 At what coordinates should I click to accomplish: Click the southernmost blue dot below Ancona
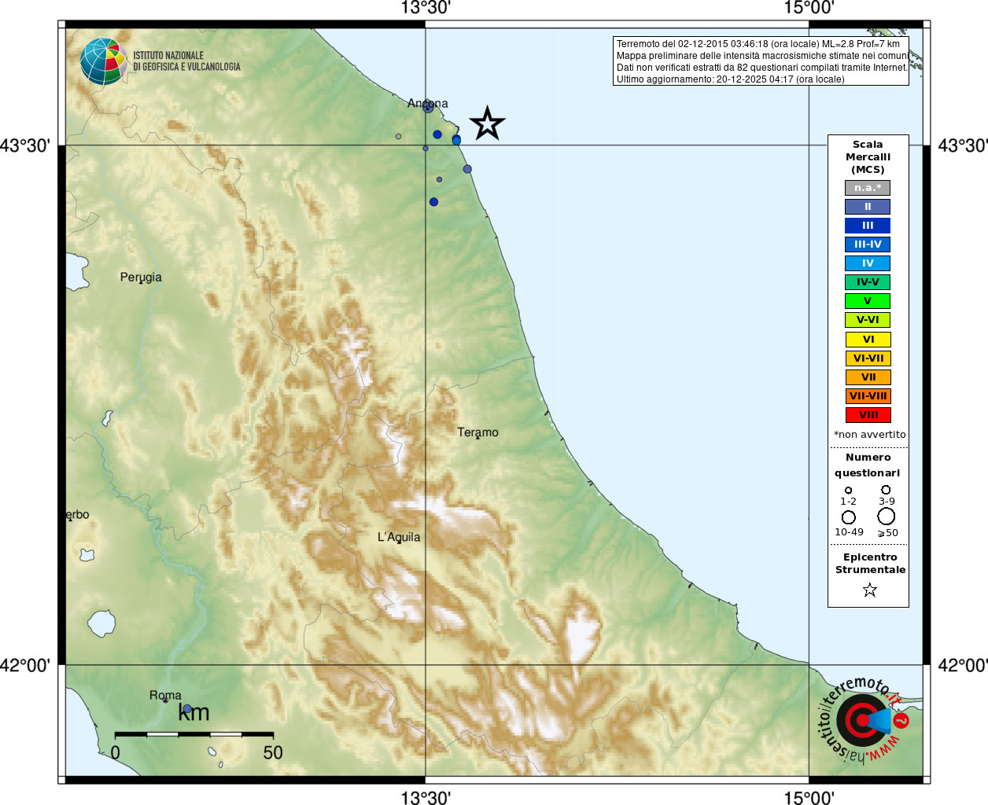pos(433,202)
